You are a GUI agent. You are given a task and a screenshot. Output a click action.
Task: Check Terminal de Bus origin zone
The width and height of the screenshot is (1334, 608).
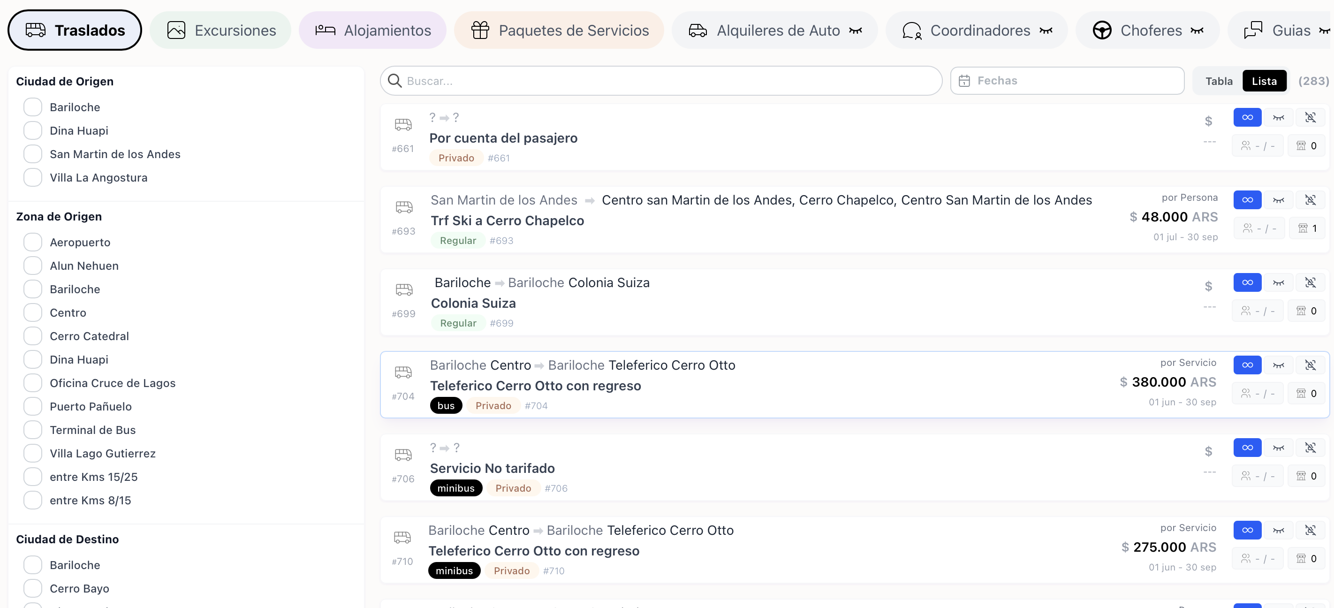tap(33, 430)
